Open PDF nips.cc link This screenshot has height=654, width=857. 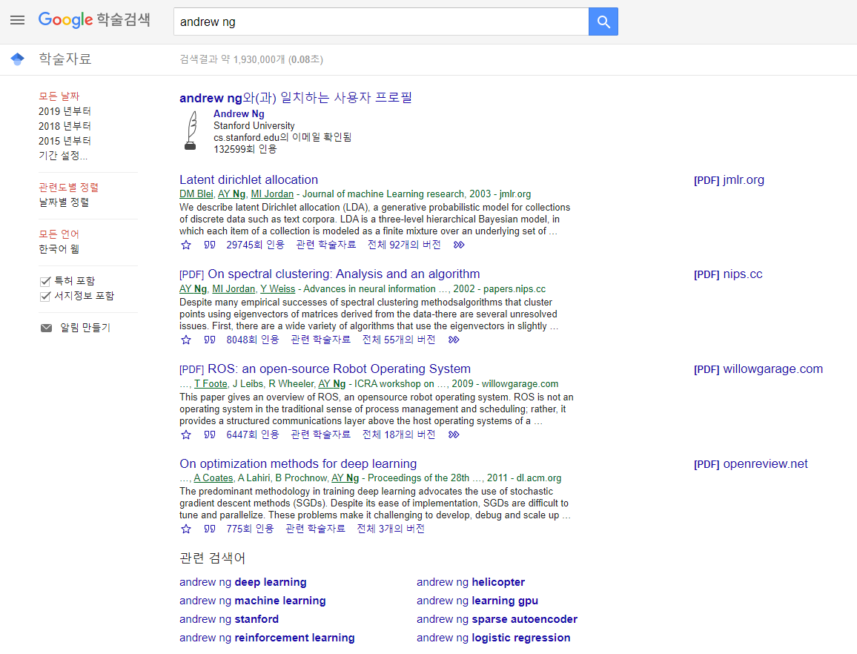[728, 274]
